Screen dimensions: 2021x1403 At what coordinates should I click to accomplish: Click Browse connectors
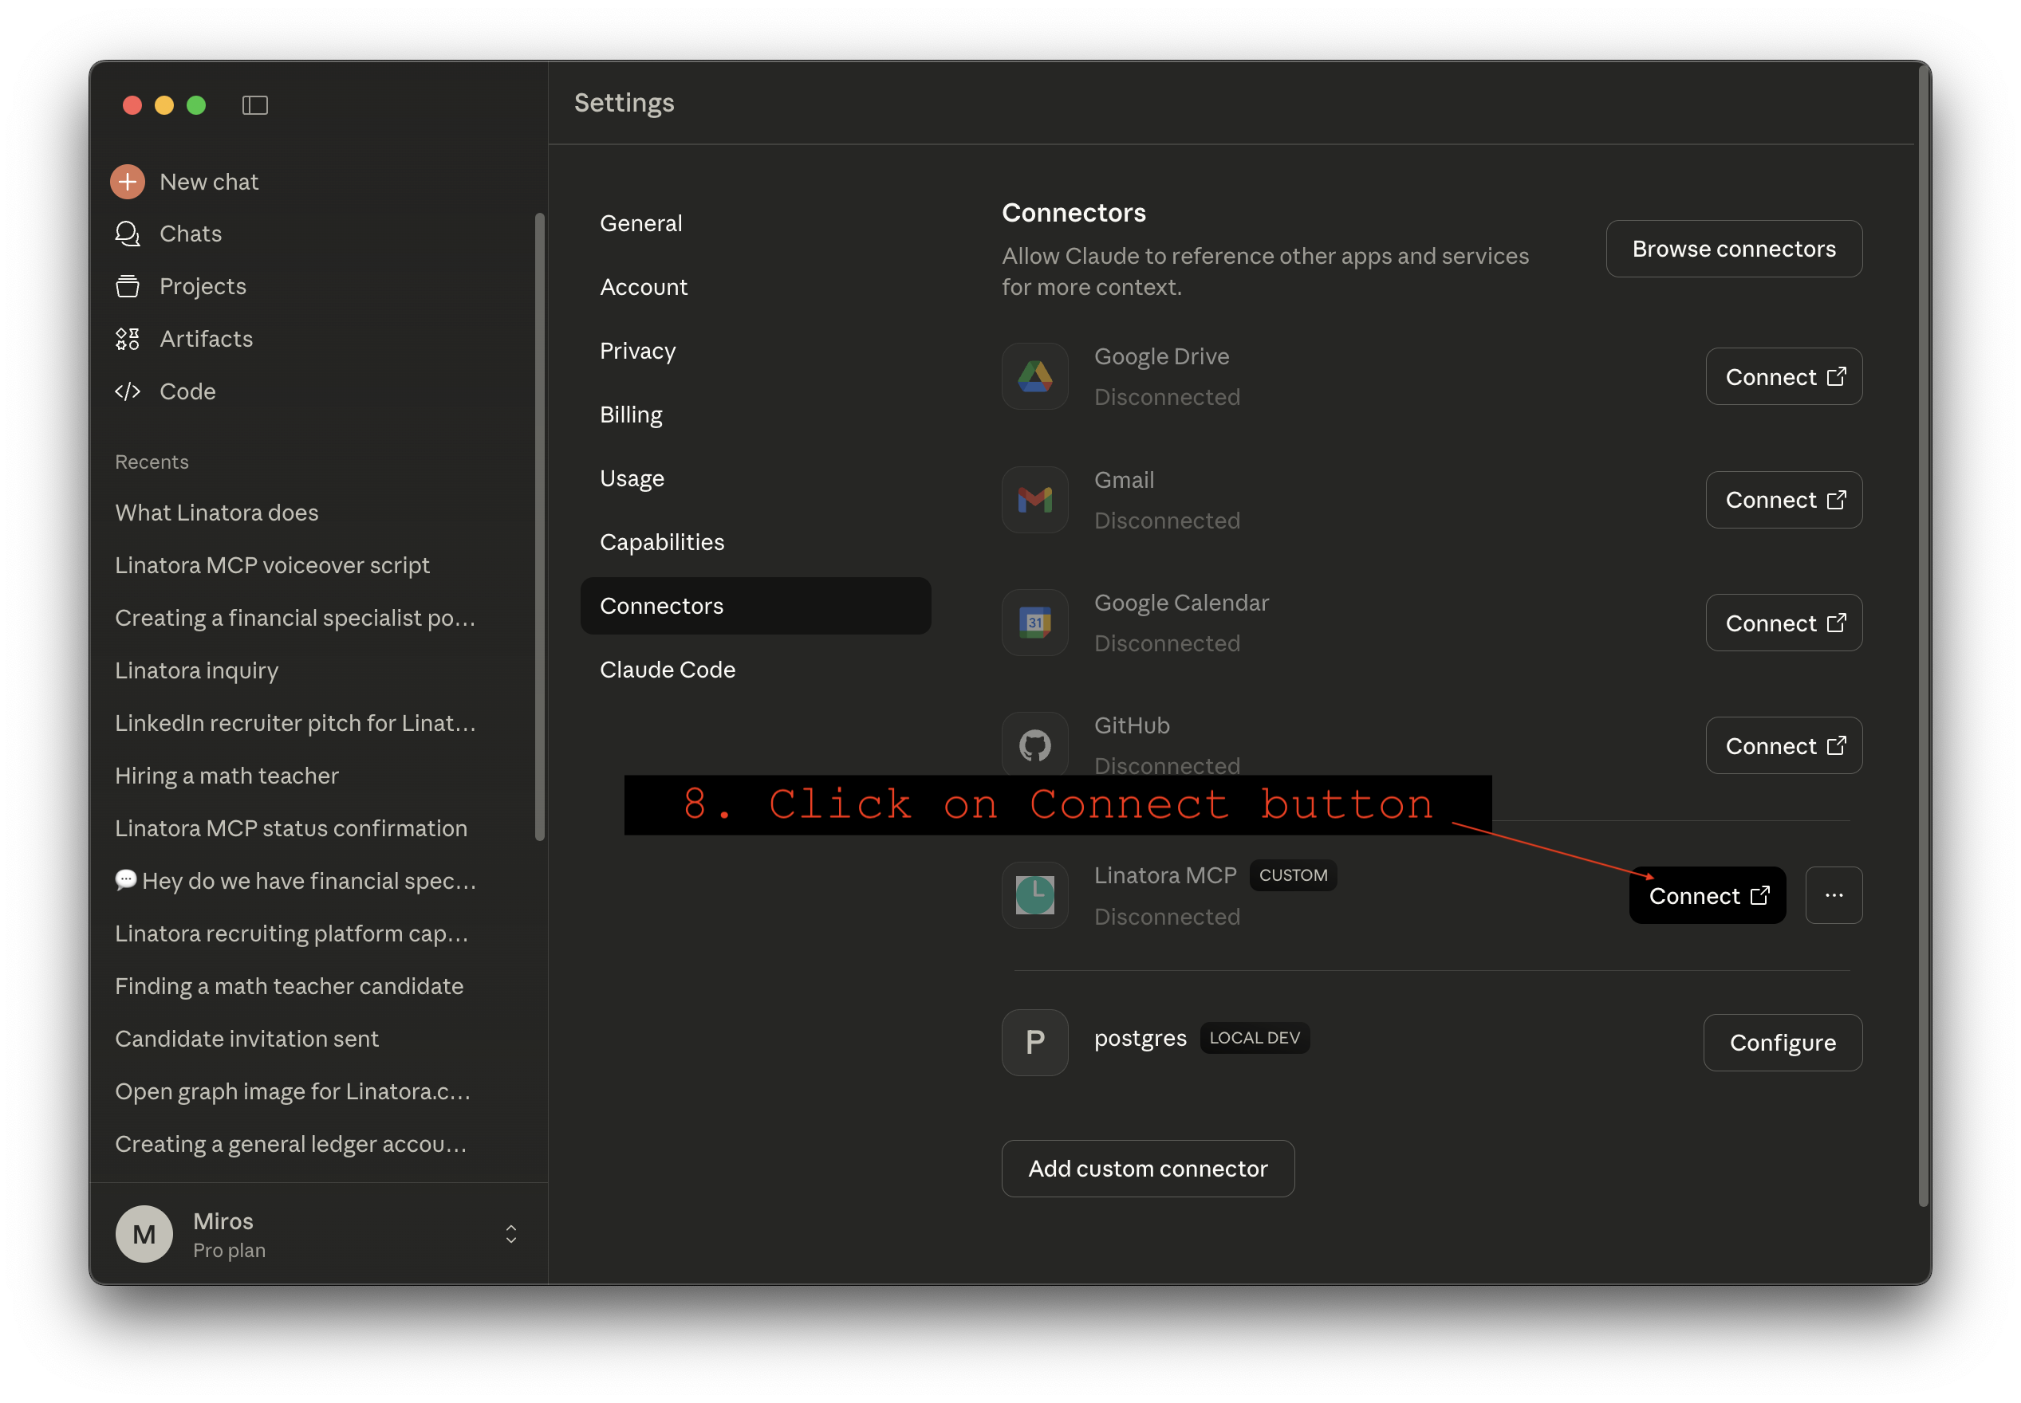coord(1733,248)
